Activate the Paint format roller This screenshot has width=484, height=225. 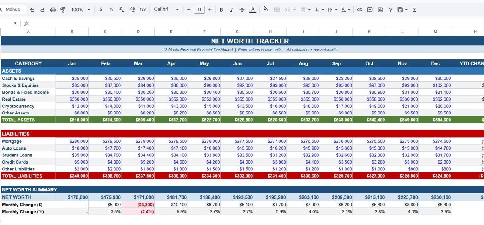coord(63,10)
